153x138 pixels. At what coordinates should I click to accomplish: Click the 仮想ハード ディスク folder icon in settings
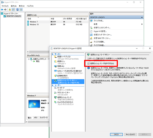pyautogui.click(x=55, y=57)
